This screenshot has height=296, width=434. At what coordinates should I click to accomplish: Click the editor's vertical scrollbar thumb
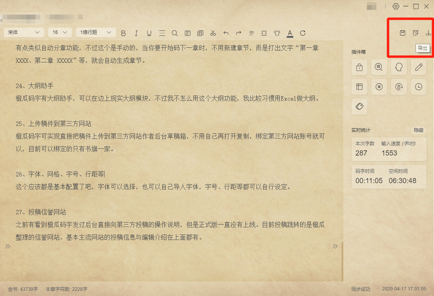click(x=342, y=262)
